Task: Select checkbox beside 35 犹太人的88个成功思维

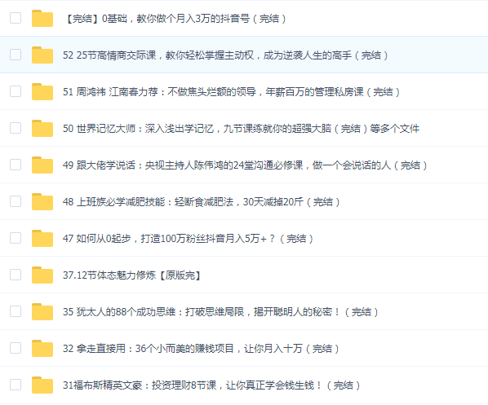Action: [x=16, y=311]
